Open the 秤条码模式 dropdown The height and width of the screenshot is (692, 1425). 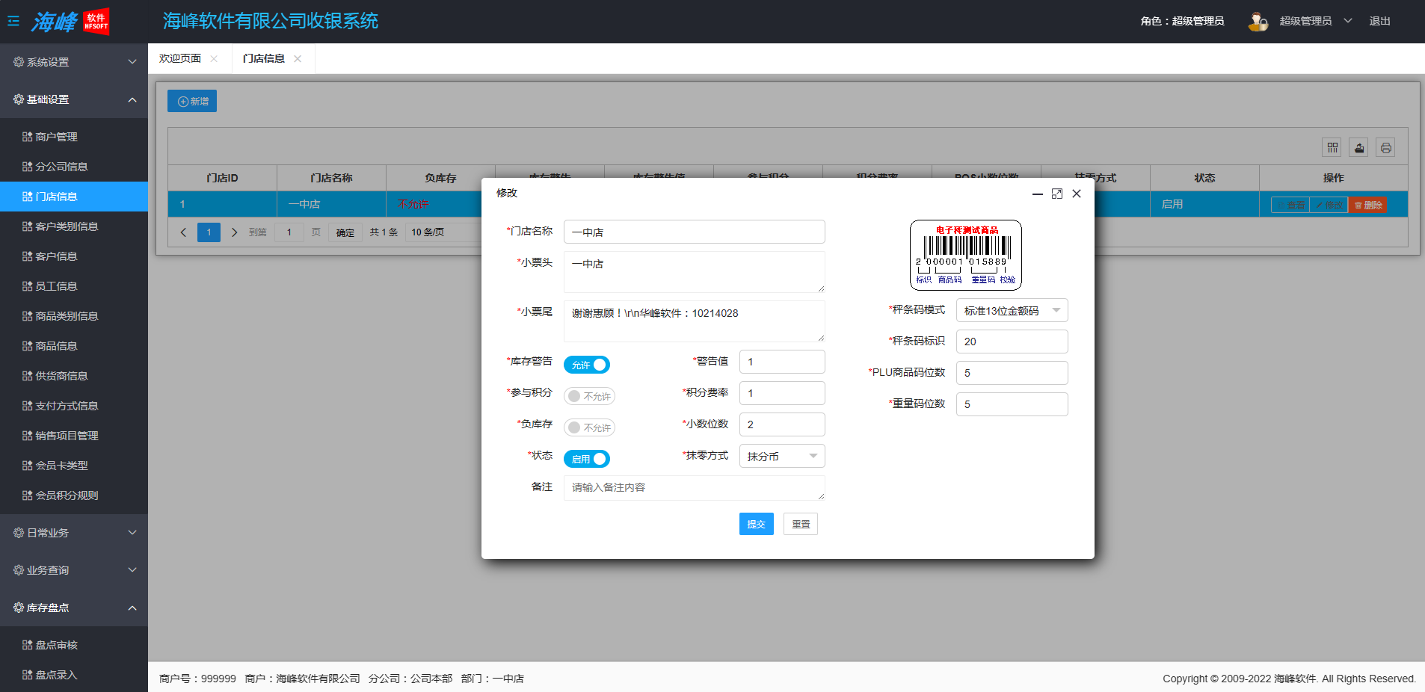click(x=1012, y=310)
